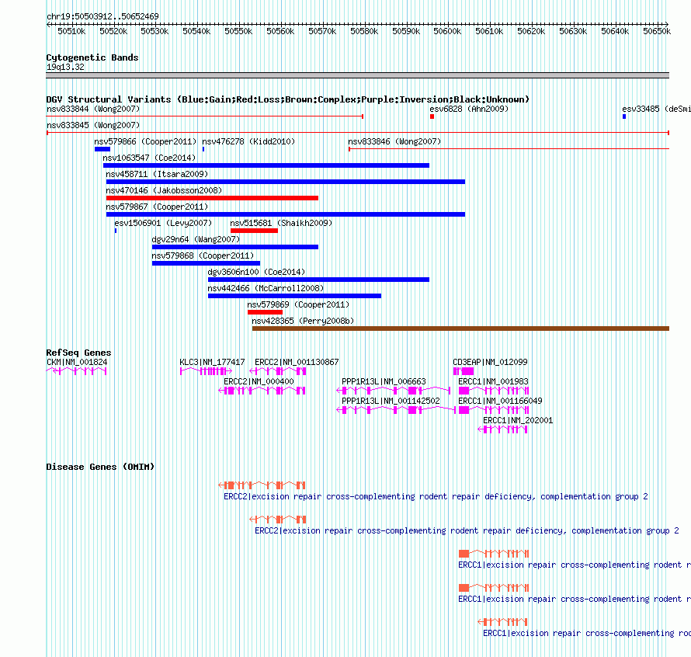The width and height of the screenshot is (691, 657).
Task: Click the blue nsv579867 (Cooper2011) gain bar
Action: (x=286, y=214)
